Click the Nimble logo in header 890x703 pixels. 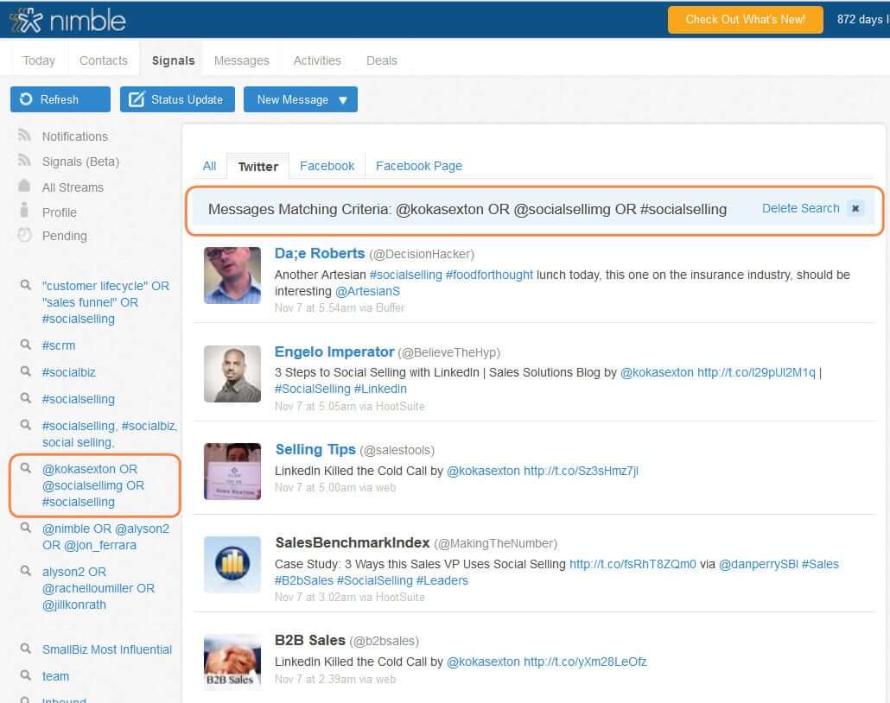[67, 20]
